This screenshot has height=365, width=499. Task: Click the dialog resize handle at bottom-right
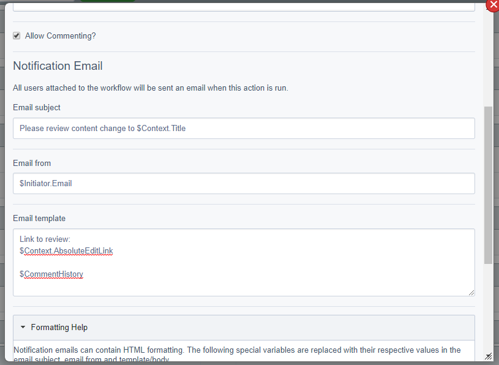(489, 356)
